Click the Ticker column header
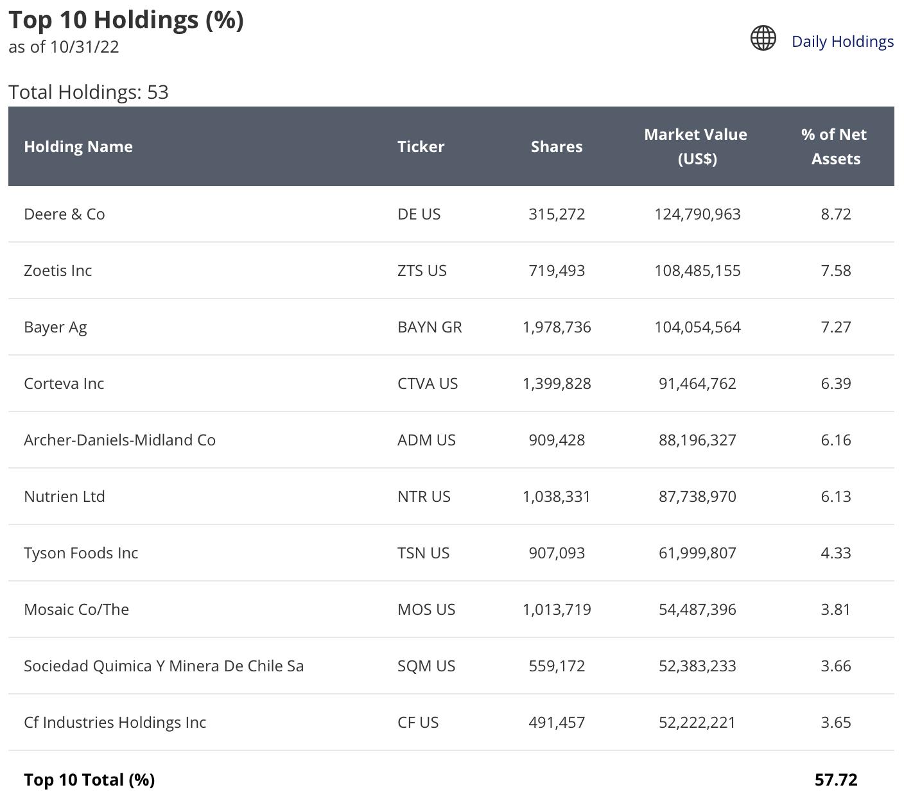 pyautogui.click(x=421, y=146)
